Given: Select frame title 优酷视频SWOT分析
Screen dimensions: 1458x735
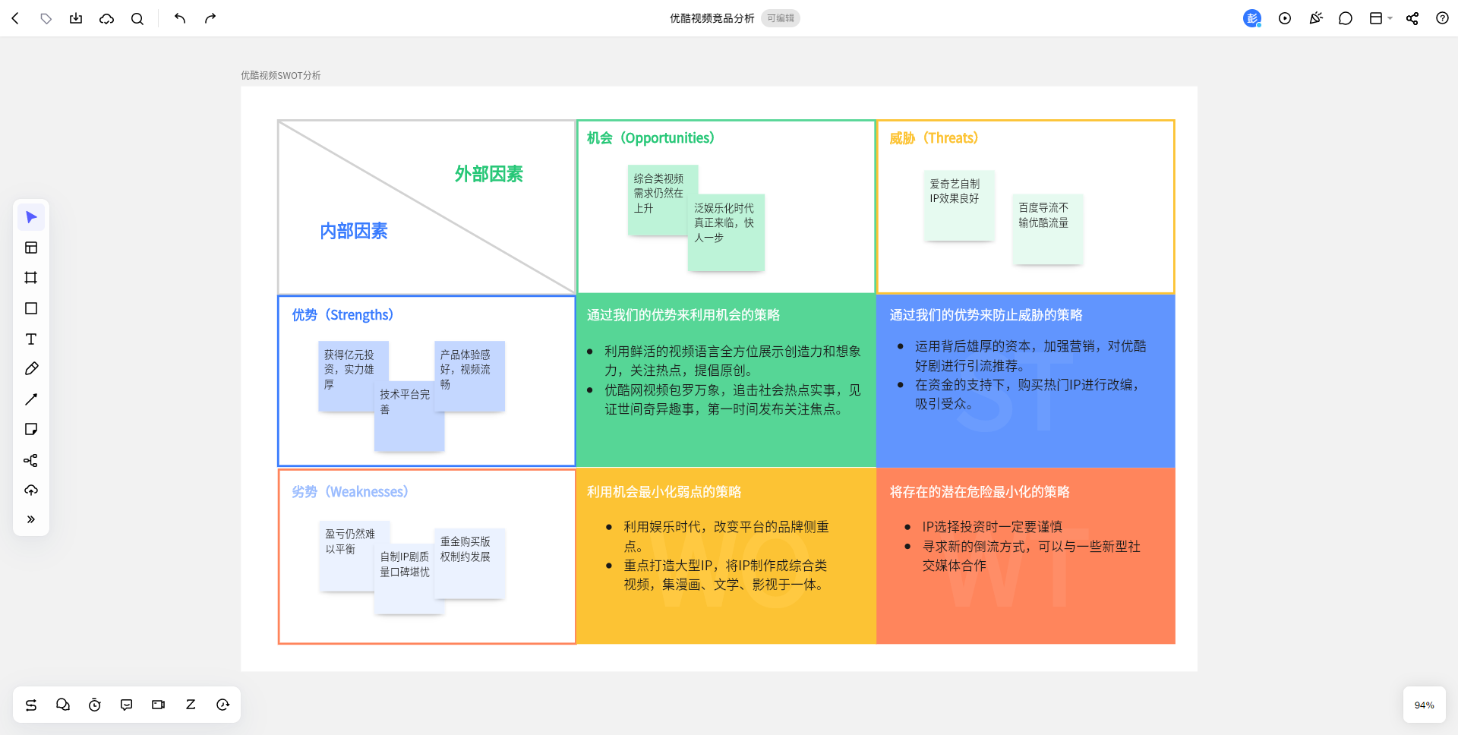Looking at the screenshot, I should [281, 75].
